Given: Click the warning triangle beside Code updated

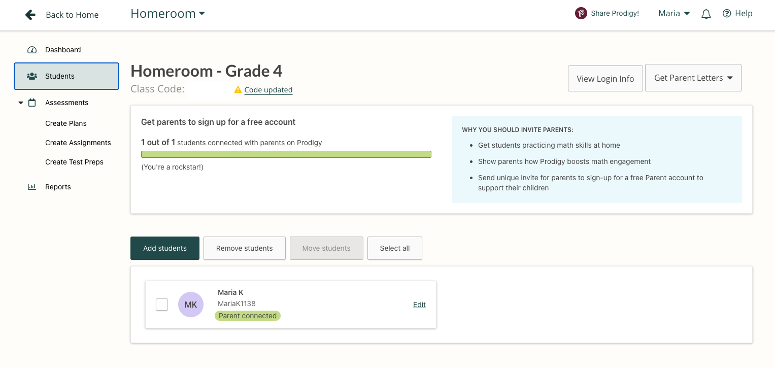Looking at the screenshot, I should coord(238,90).
